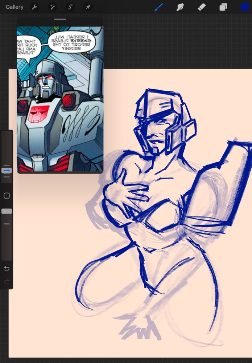Select the Eraser tool

[202, 7]
